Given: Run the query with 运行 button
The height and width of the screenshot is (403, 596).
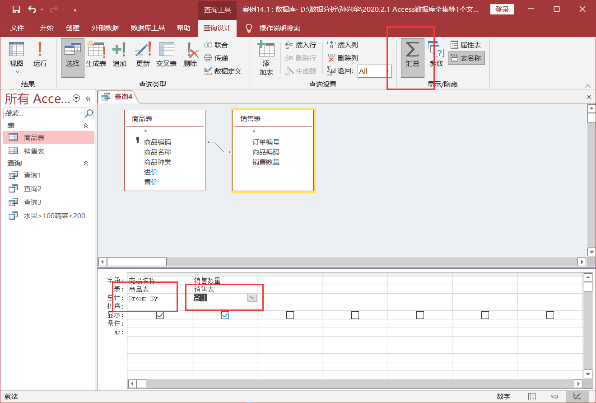Looking at the screenshot, I should pyautogui.click(x=40, y=55).
